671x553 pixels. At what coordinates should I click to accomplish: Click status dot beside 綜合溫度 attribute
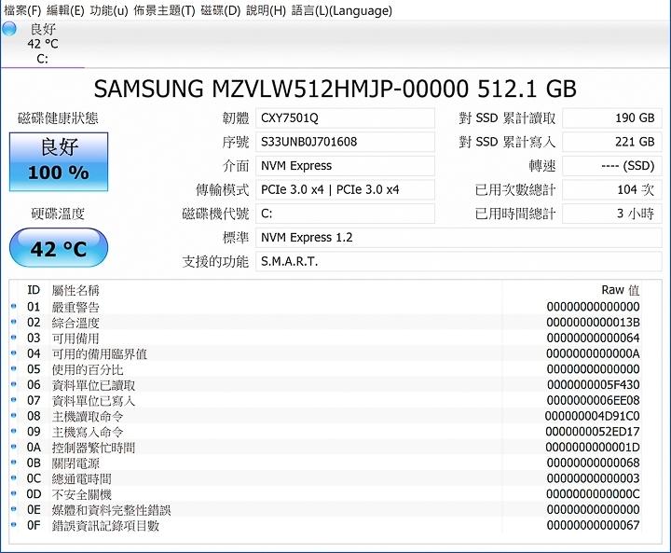14,323
